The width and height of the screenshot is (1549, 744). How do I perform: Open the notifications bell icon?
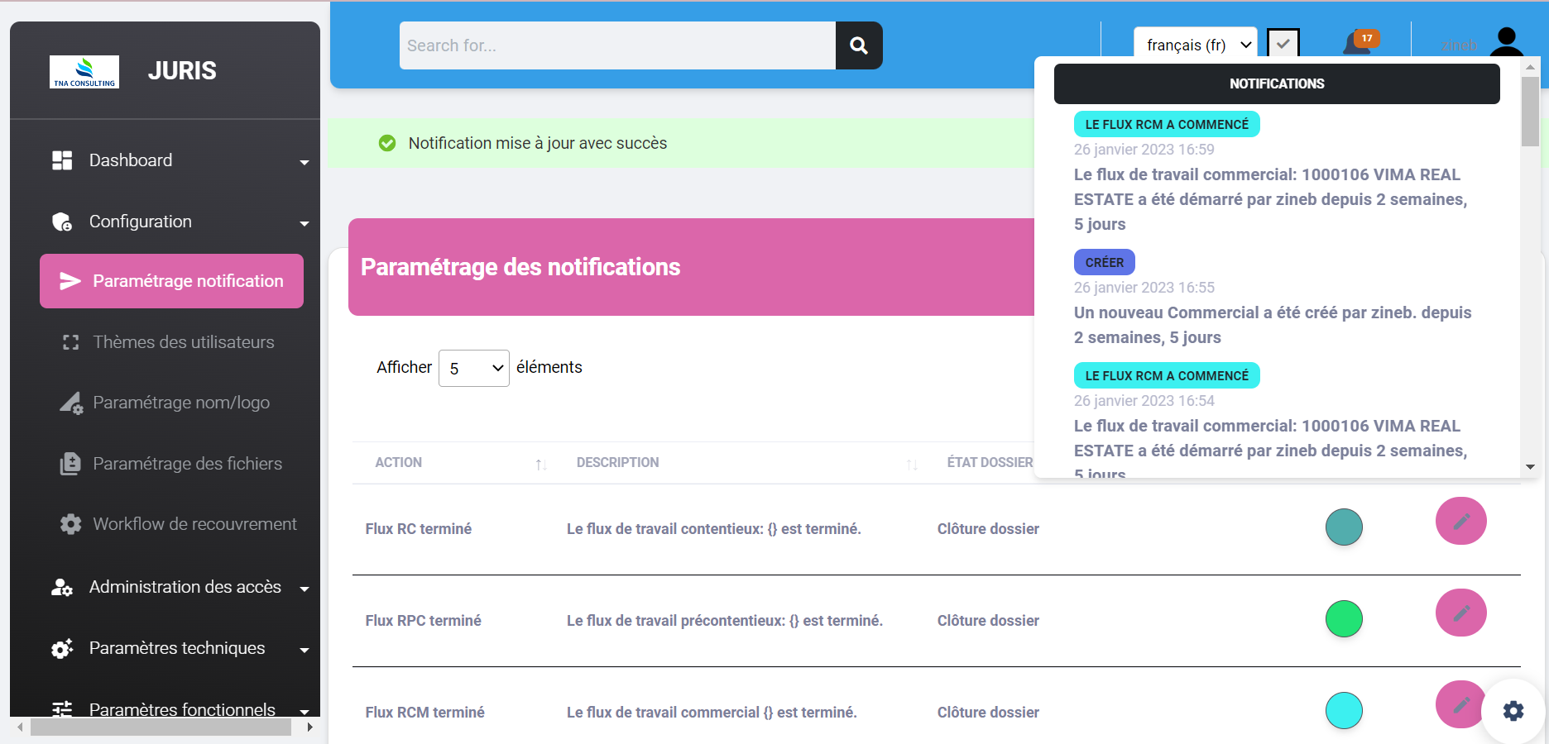(x=1357, y=42)
